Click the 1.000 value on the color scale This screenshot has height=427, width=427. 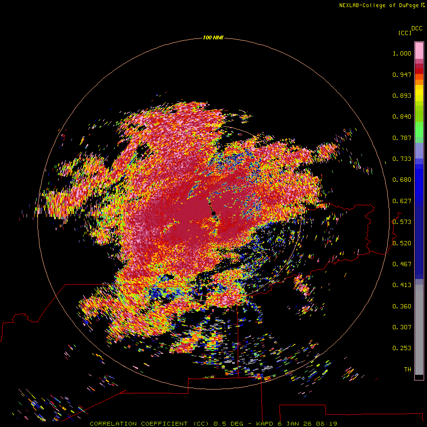(402, 53)
